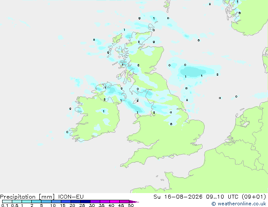Click the 25 to 30 mm legend swatch

[85, 202]
